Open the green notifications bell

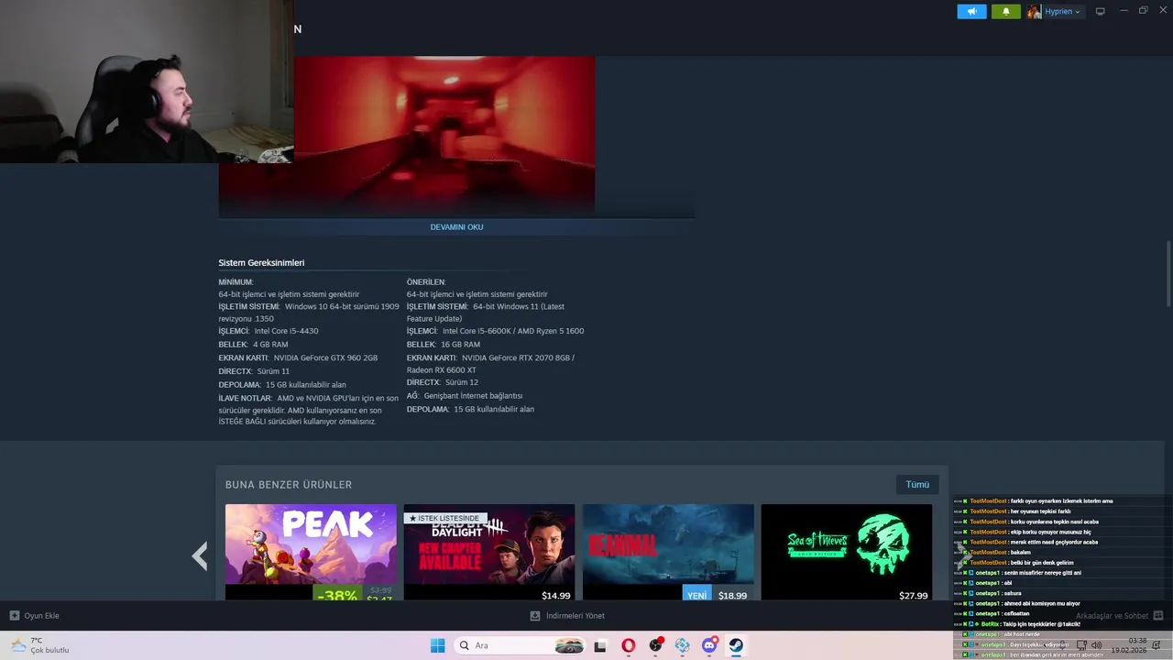click(1005, 11)
